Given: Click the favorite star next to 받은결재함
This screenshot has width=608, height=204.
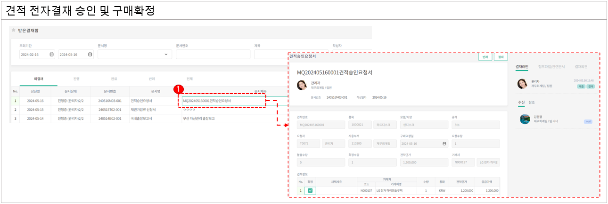Looking at the screenshot, I should click(x=13, y=31).
